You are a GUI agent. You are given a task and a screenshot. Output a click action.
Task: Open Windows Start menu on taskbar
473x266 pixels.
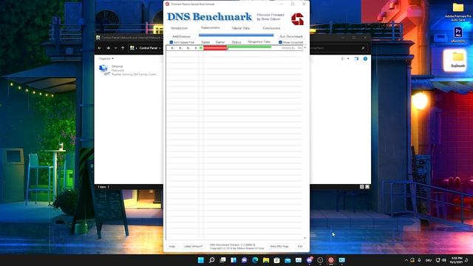click(201, 260)
